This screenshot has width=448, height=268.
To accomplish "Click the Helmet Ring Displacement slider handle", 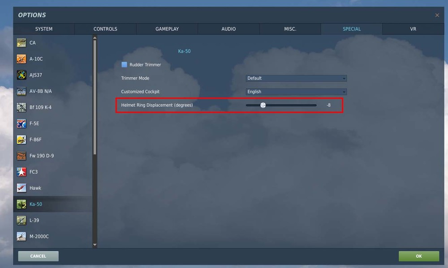I will [x=263, y=105].
